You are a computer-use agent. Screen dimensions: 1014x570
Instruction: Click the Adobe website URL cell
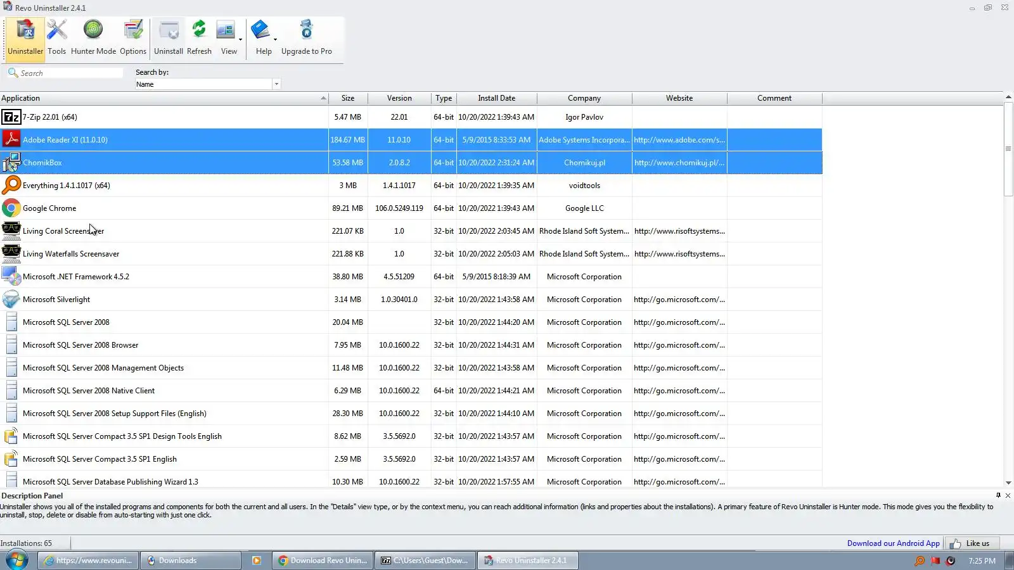pos(679,140)
